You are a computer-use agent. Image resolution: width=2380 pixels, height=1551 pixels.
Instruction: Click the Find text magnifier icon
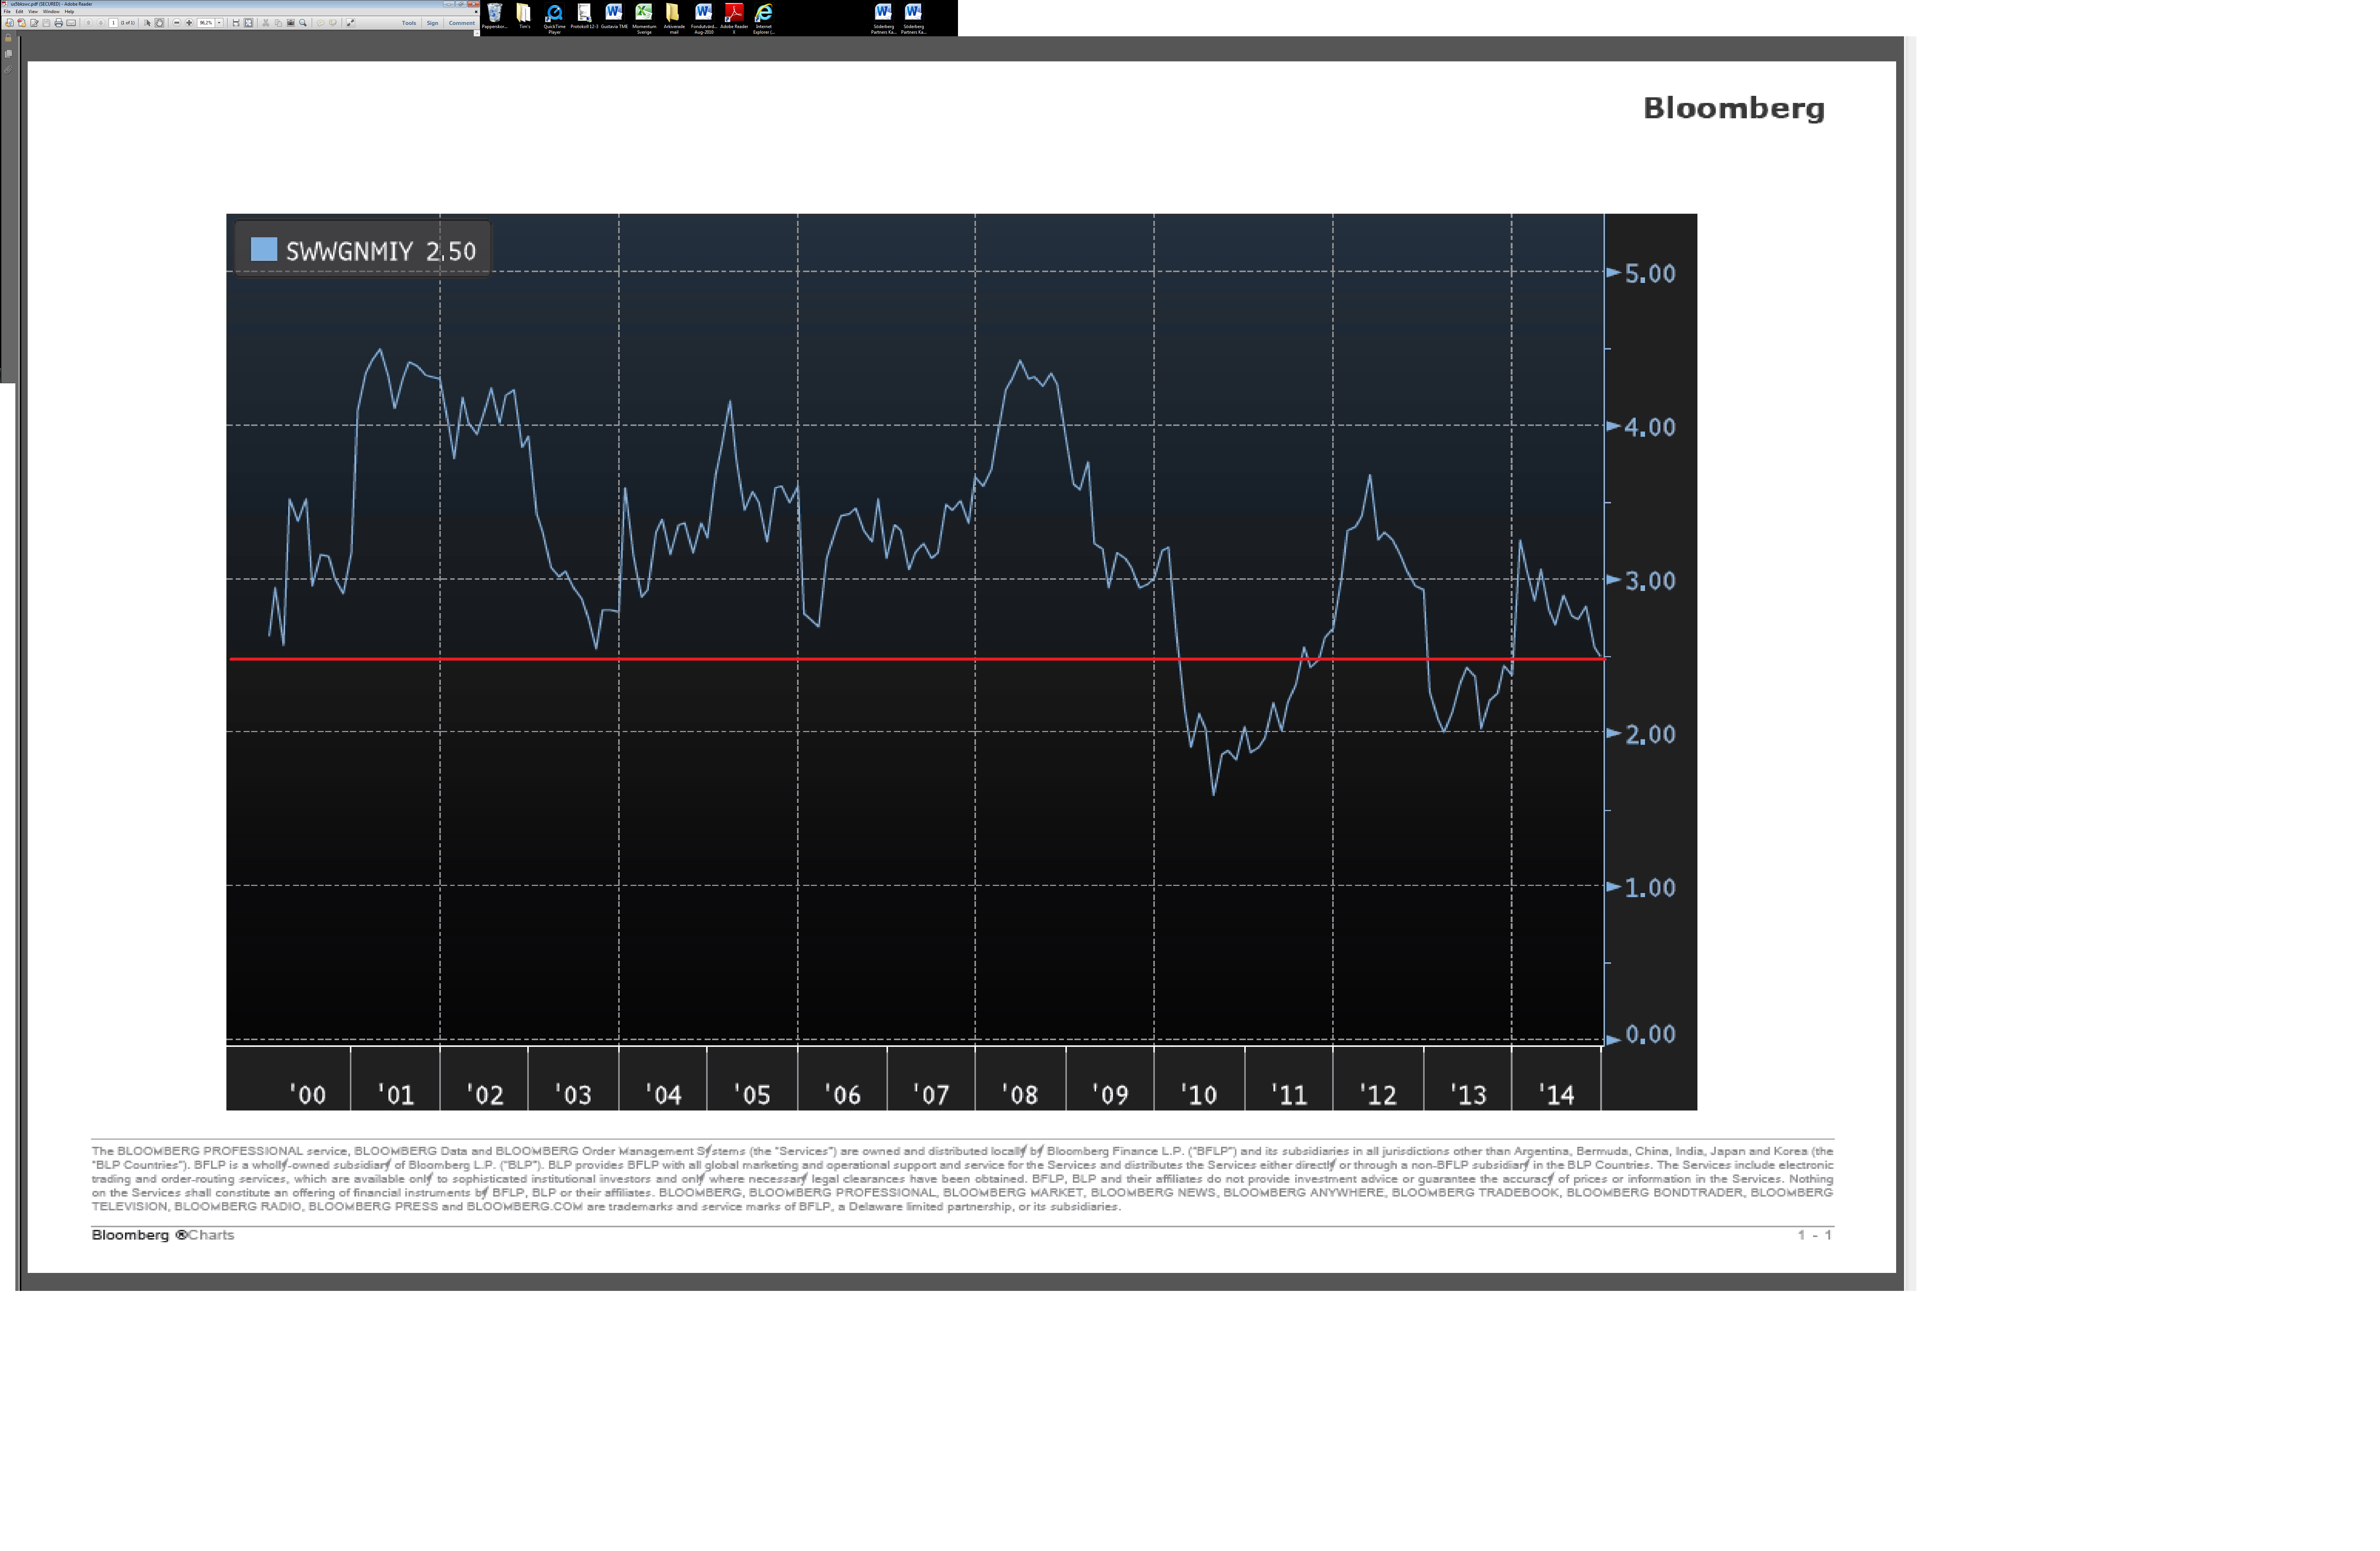[303, 23]
